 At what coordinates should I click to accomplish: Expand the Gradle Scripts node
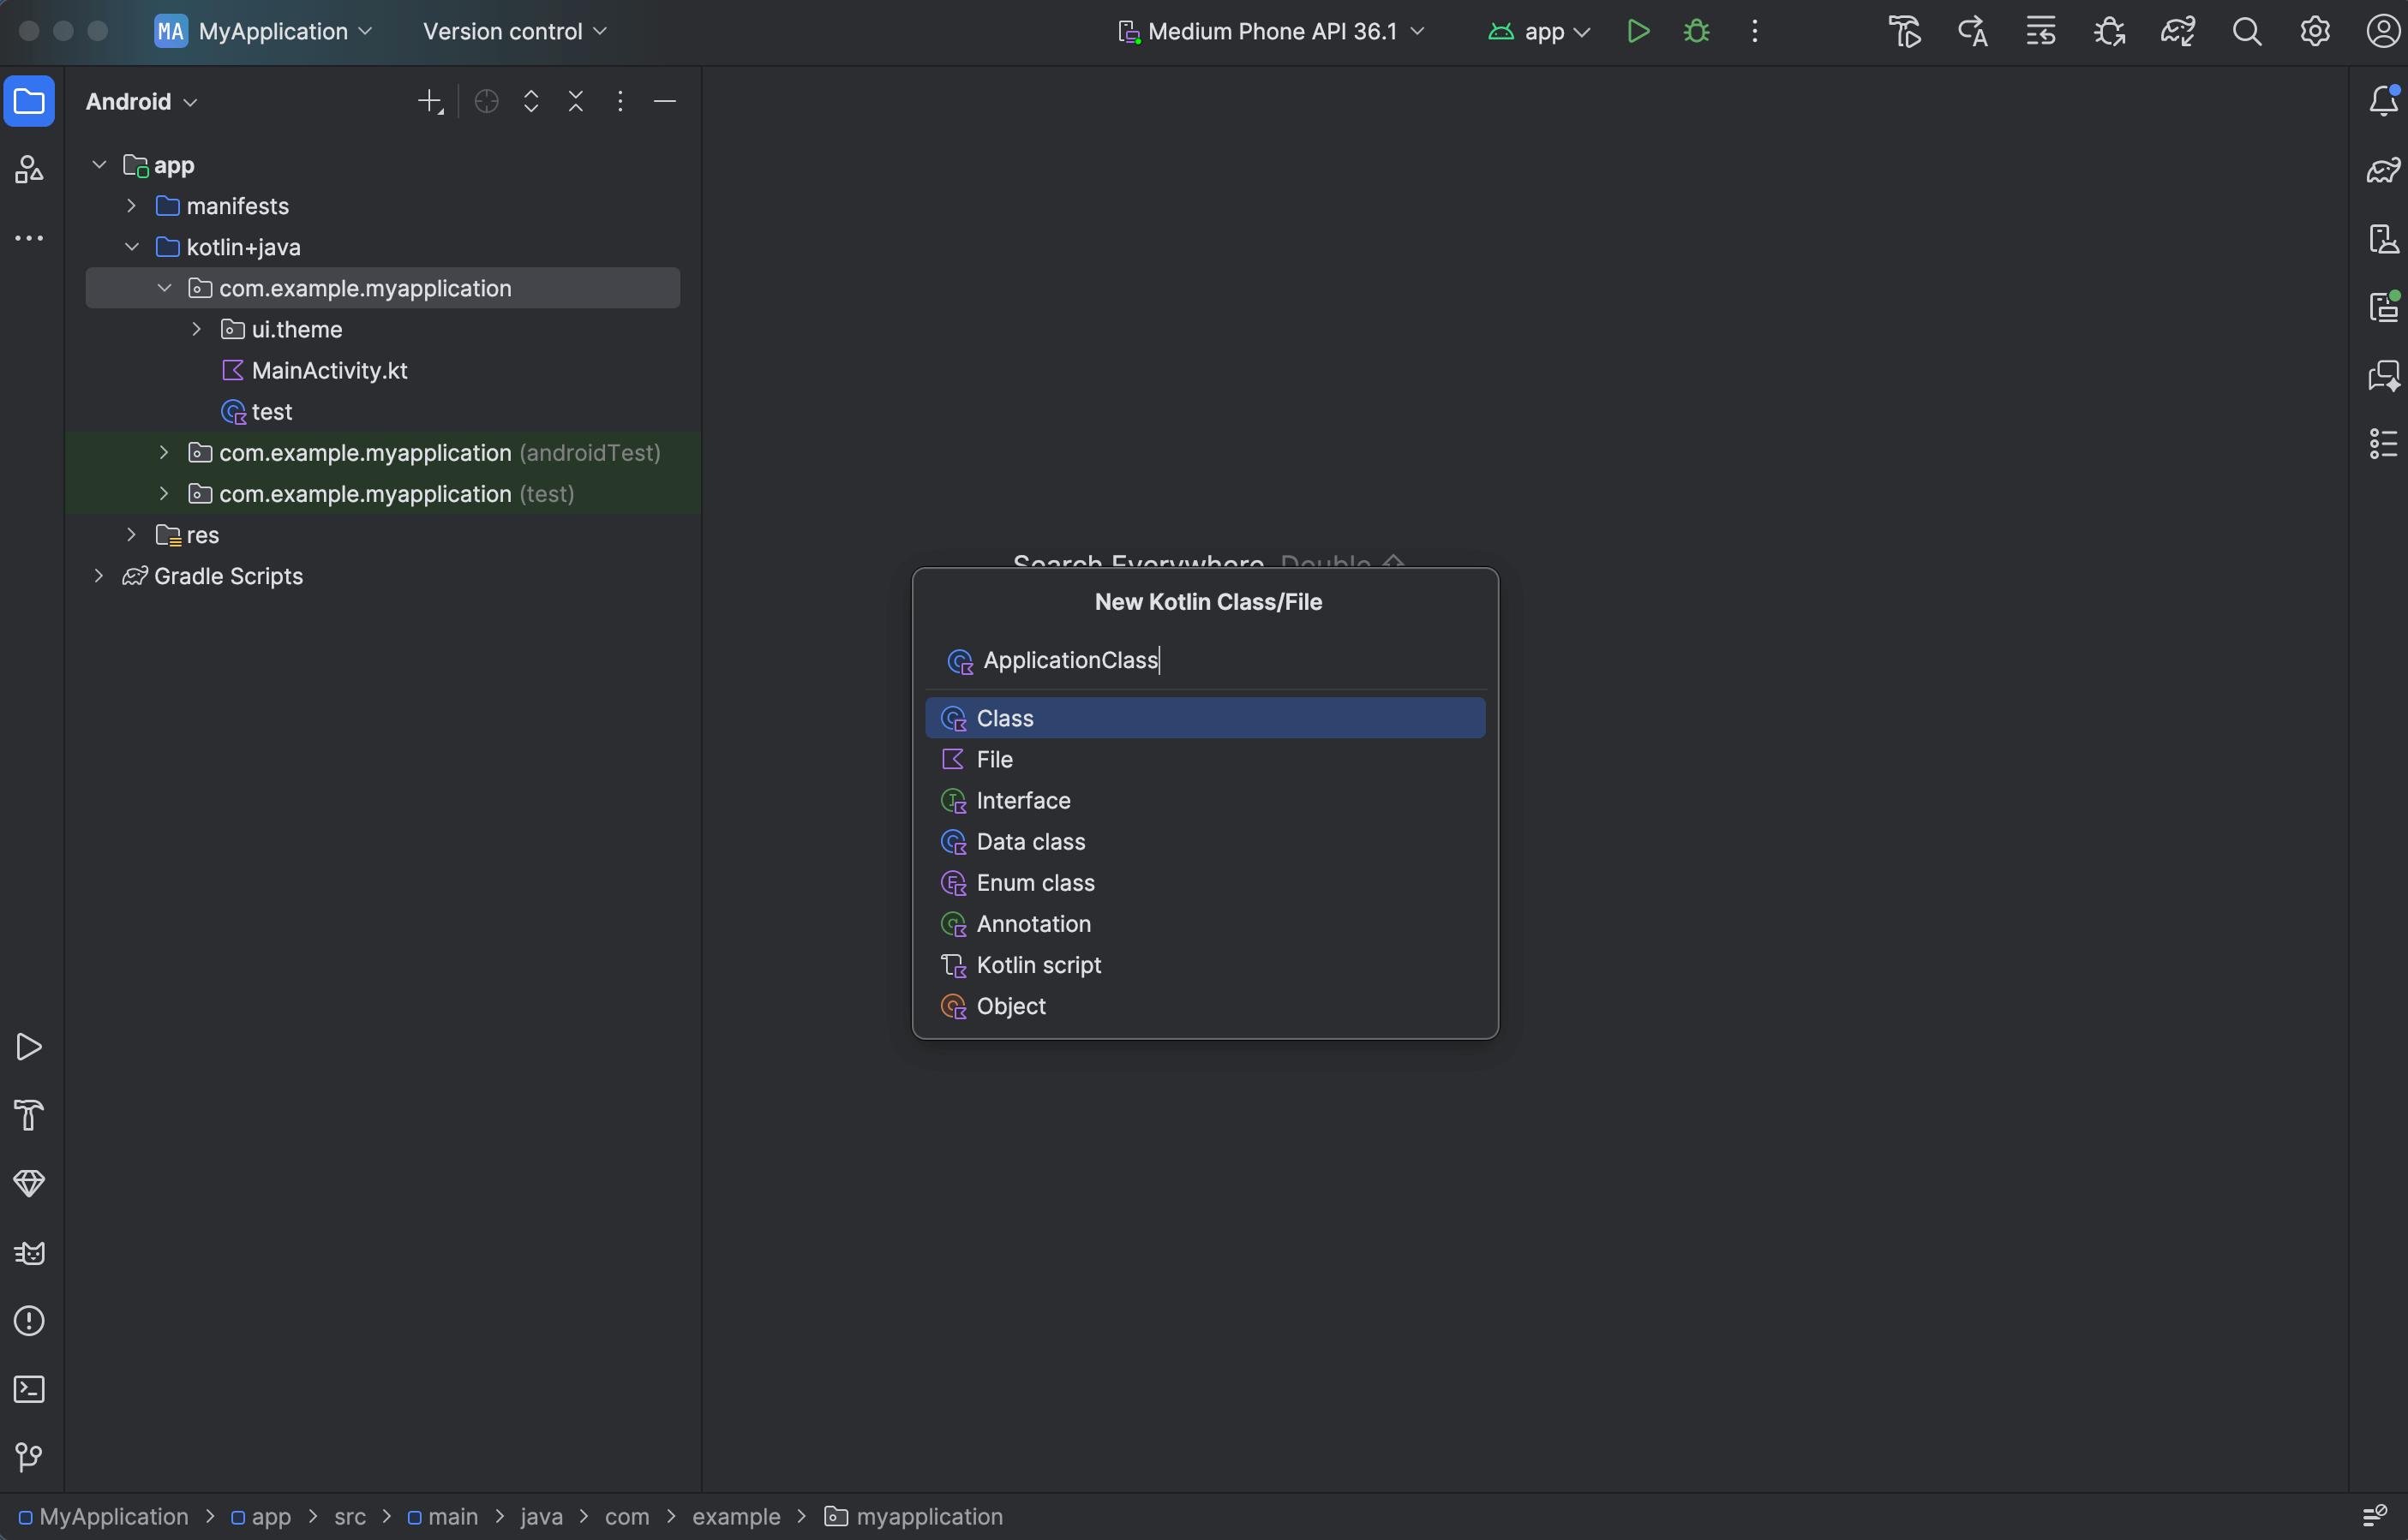coord(98,576)
